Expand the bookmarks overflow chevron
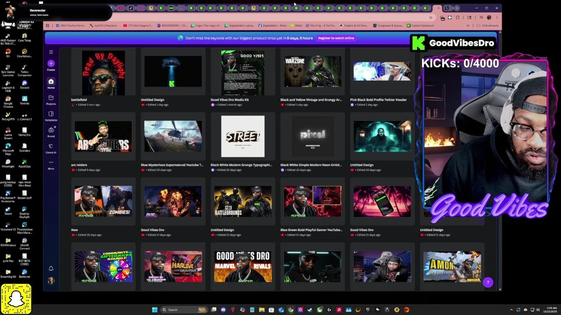This screenshot has height=315, width=561. click(468, 25)
